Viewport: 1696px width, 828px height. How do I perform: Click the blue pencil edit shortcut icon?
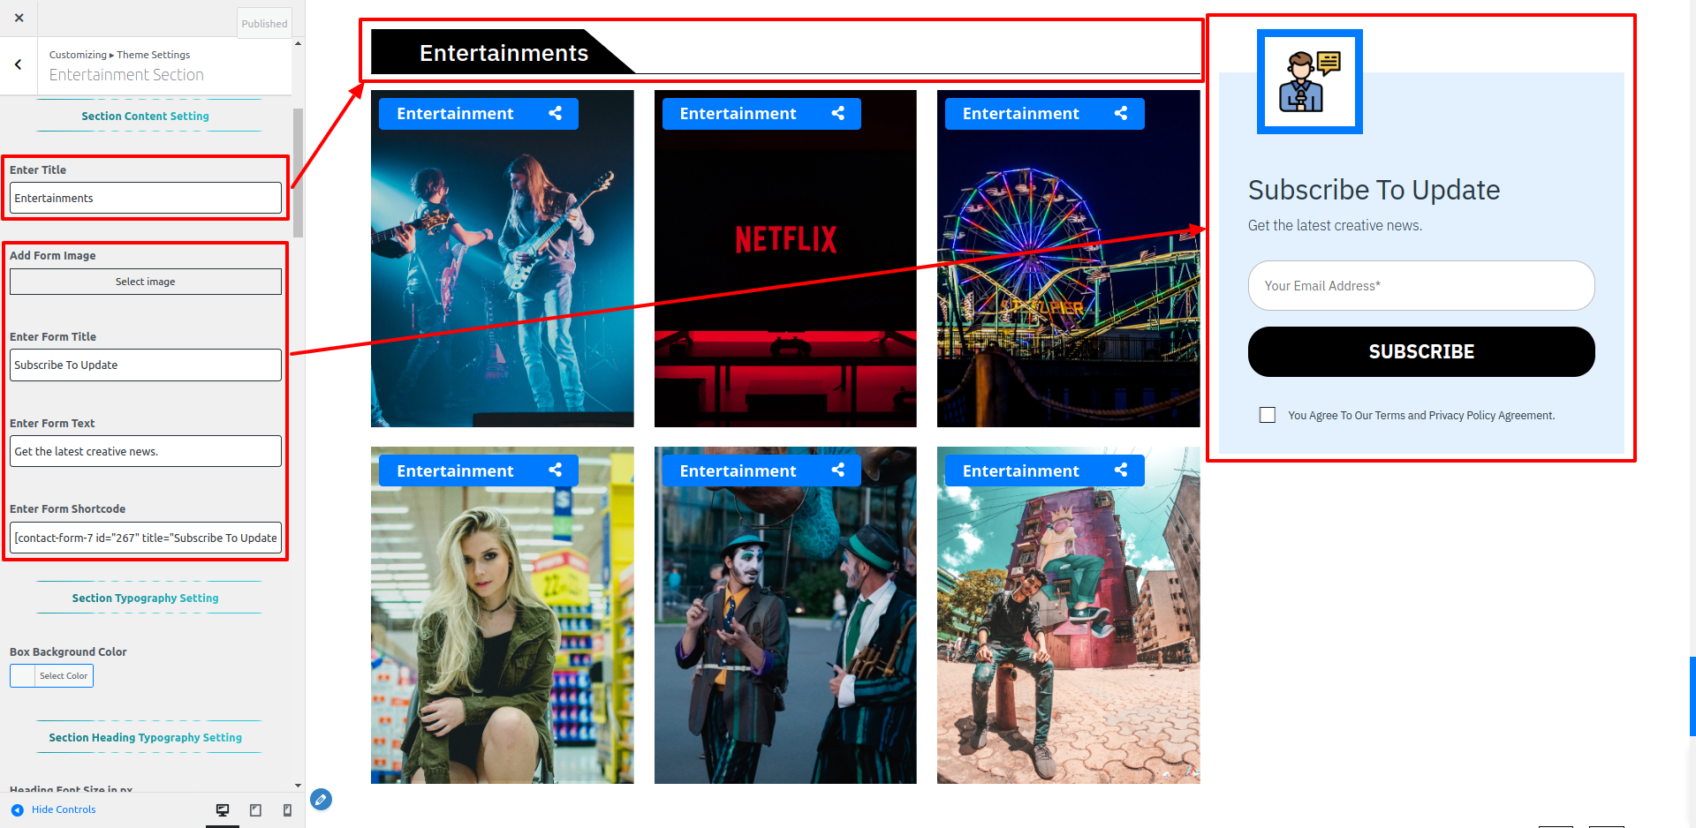[x=322, y=800]
